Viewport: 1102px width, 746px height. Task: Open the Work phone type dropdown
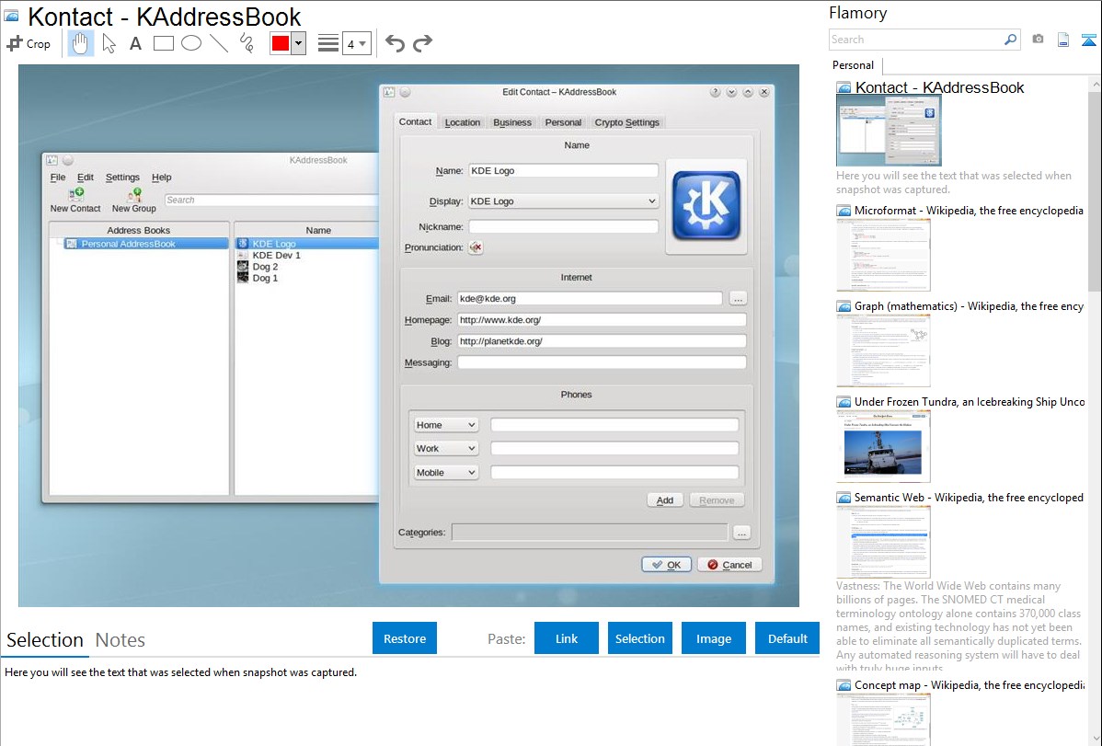click(x=446, y=449)
